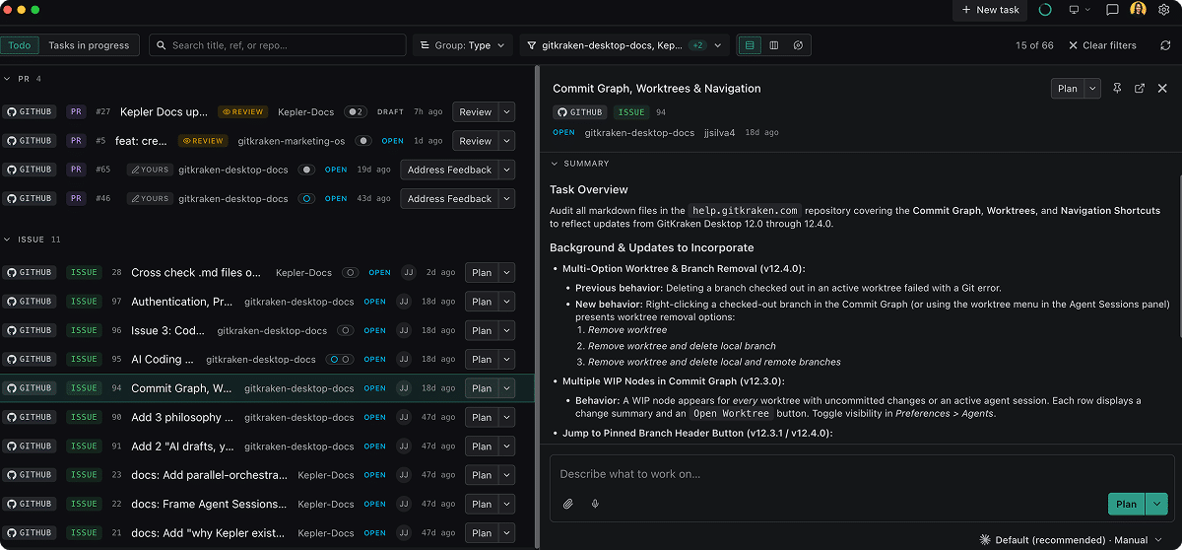Toggle status indicator on issue 28 row
Image resolution: width=1182 pixels, height=550 pixels.
(350, 273)
